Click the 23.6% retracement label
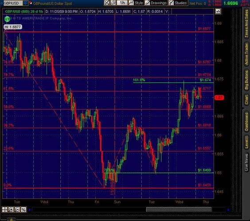This screenshot has height=221, width=250. coord(8,148)
